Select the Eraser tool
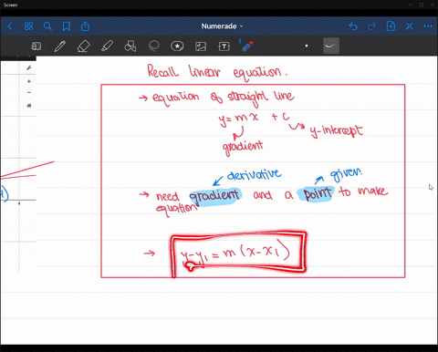Image resolution: width=438 pixels, height=352 pixels. (x=84, y=47)
